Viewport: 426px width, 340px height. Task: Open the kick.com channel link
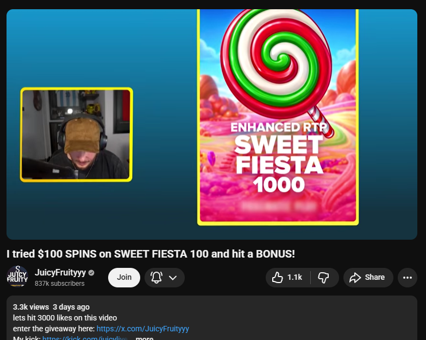click(x=85, y=338)
